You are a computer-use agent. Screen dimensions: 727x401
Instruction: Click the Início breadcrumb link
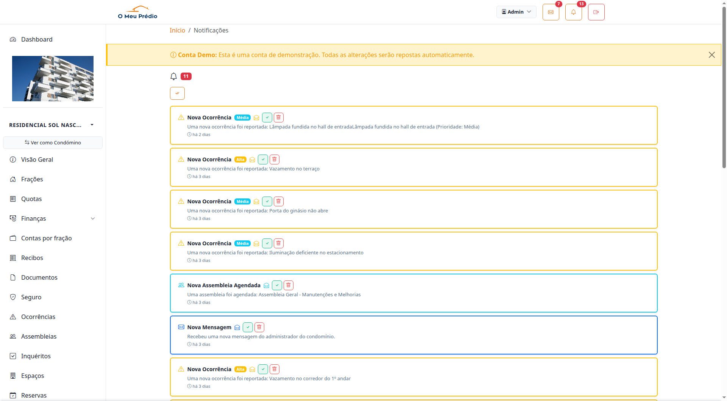[177, 30]
